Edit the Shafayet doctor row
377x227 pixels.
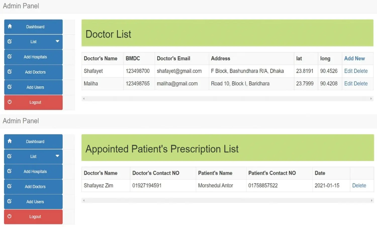(348, 71)
